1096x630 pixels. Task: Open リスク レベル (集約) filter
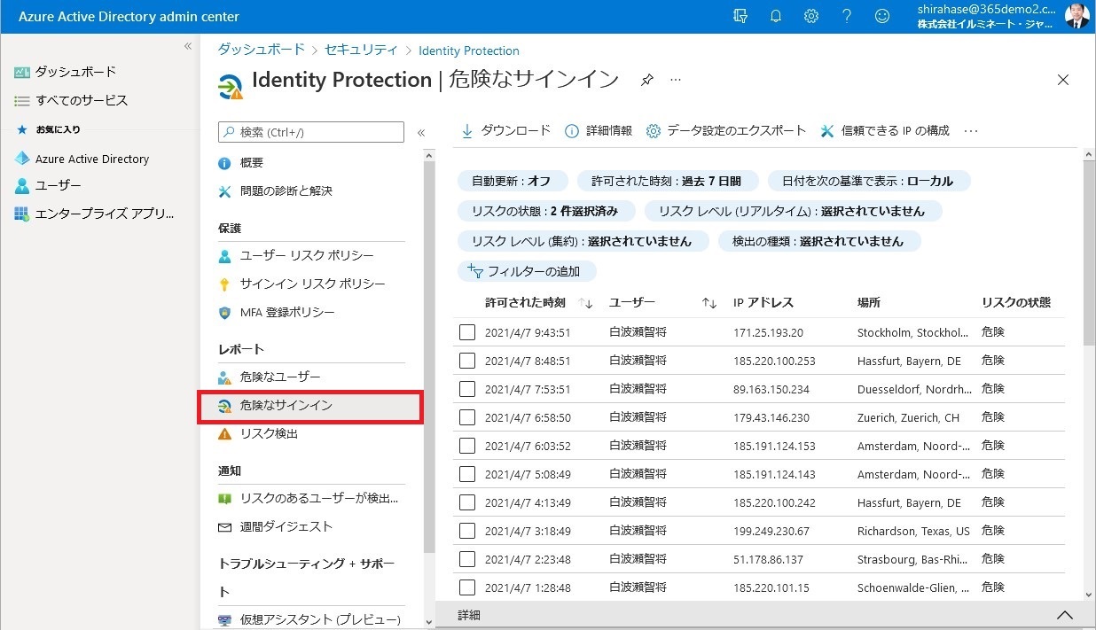click(x=582, y=241)
